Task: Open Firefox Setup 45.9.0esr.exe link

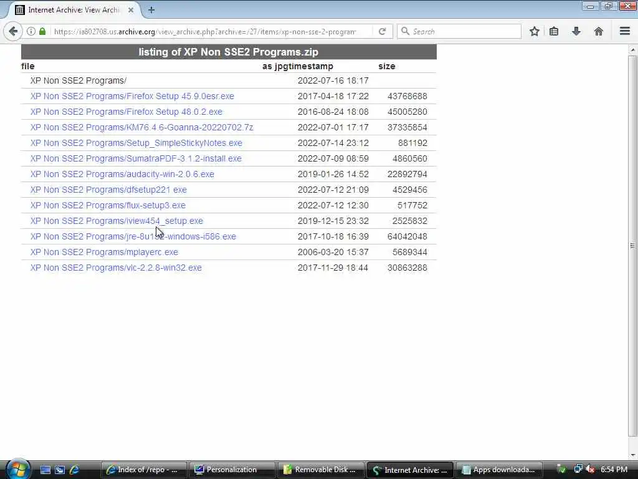Action: 132,96
